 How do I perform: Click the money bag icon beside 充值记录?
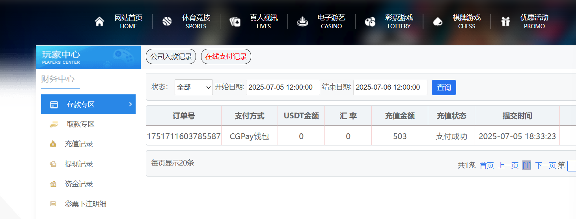tap(53, 144)
